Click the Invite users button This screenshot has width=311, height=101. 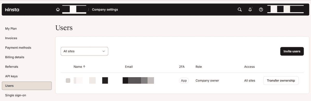[292, 51]
